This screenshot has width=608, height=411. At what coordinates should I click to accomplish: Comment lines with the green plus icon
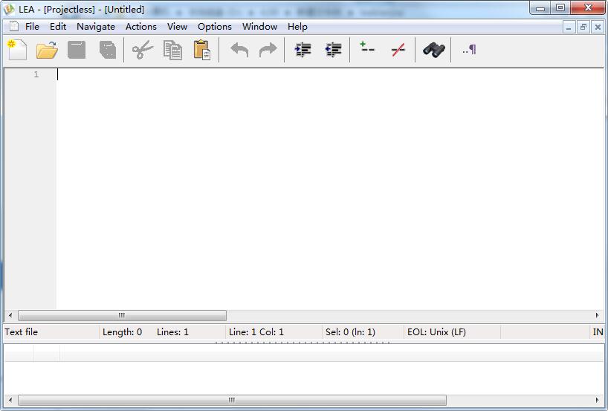367,48
